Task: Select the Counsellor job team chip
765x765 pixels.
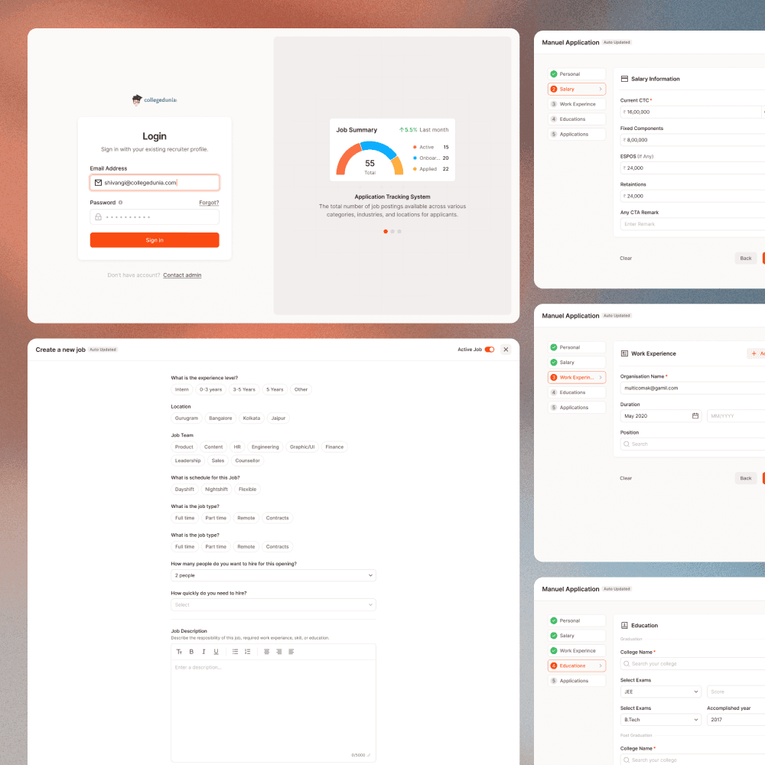Action: coord(247,461)
